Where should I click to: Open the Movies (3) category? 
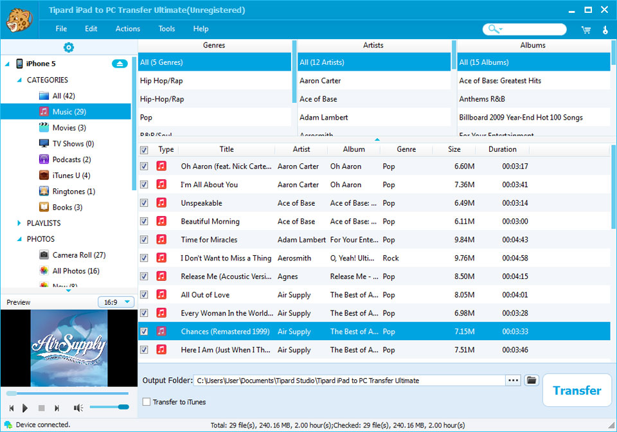coord(62,127)
